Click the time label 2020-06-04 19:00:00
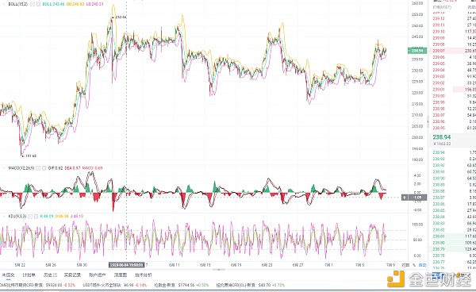This screenshot has width=476, height=292. pos(127,265)
